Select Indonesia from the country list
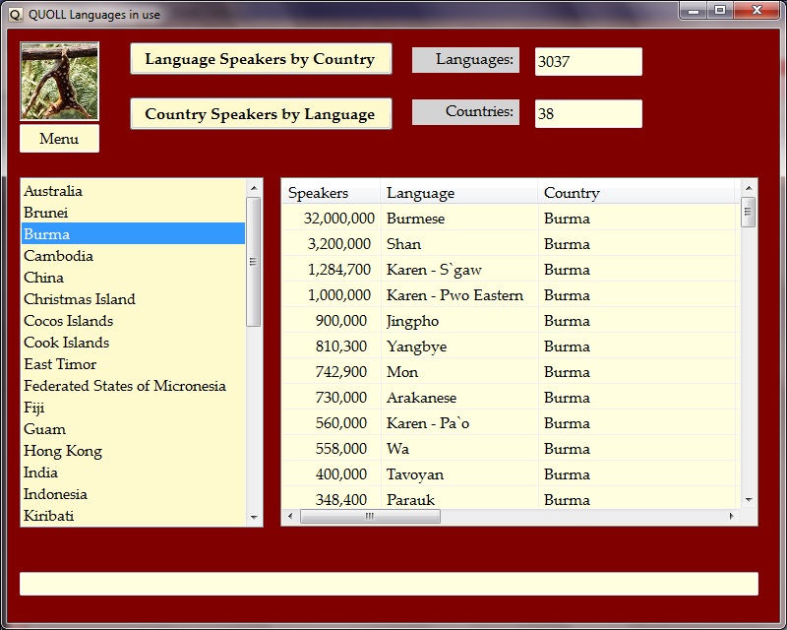 pos(55,494)
